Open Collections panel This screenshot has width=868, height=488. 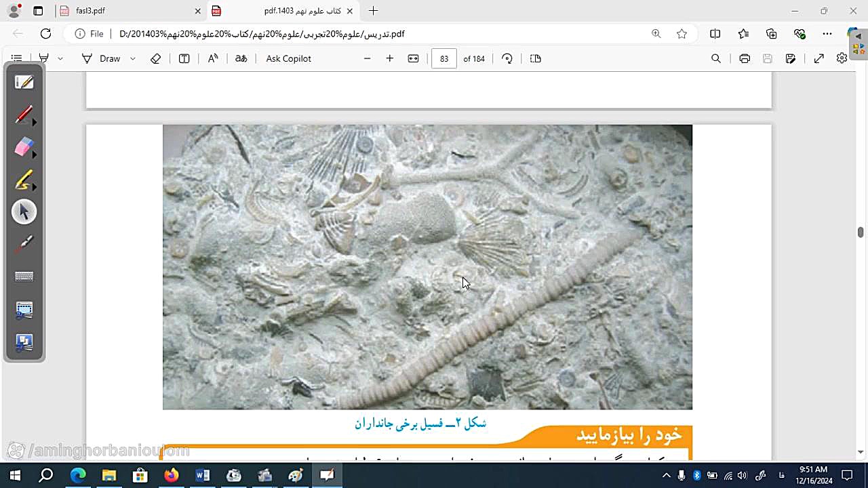771,34
